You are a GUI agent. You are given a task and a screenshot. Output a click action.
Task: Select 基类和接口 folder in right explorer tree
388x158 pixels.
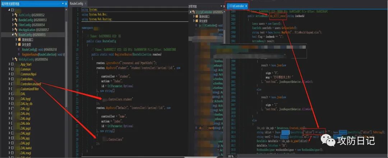coord(204,16)
